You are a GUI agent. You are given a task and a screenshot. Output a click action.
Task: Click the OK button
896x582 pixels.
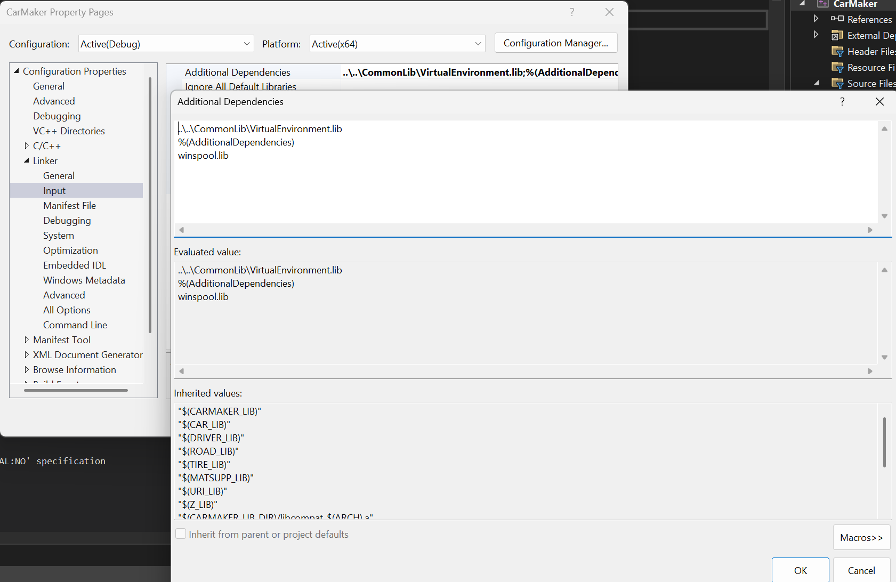[x=800, y=570]
